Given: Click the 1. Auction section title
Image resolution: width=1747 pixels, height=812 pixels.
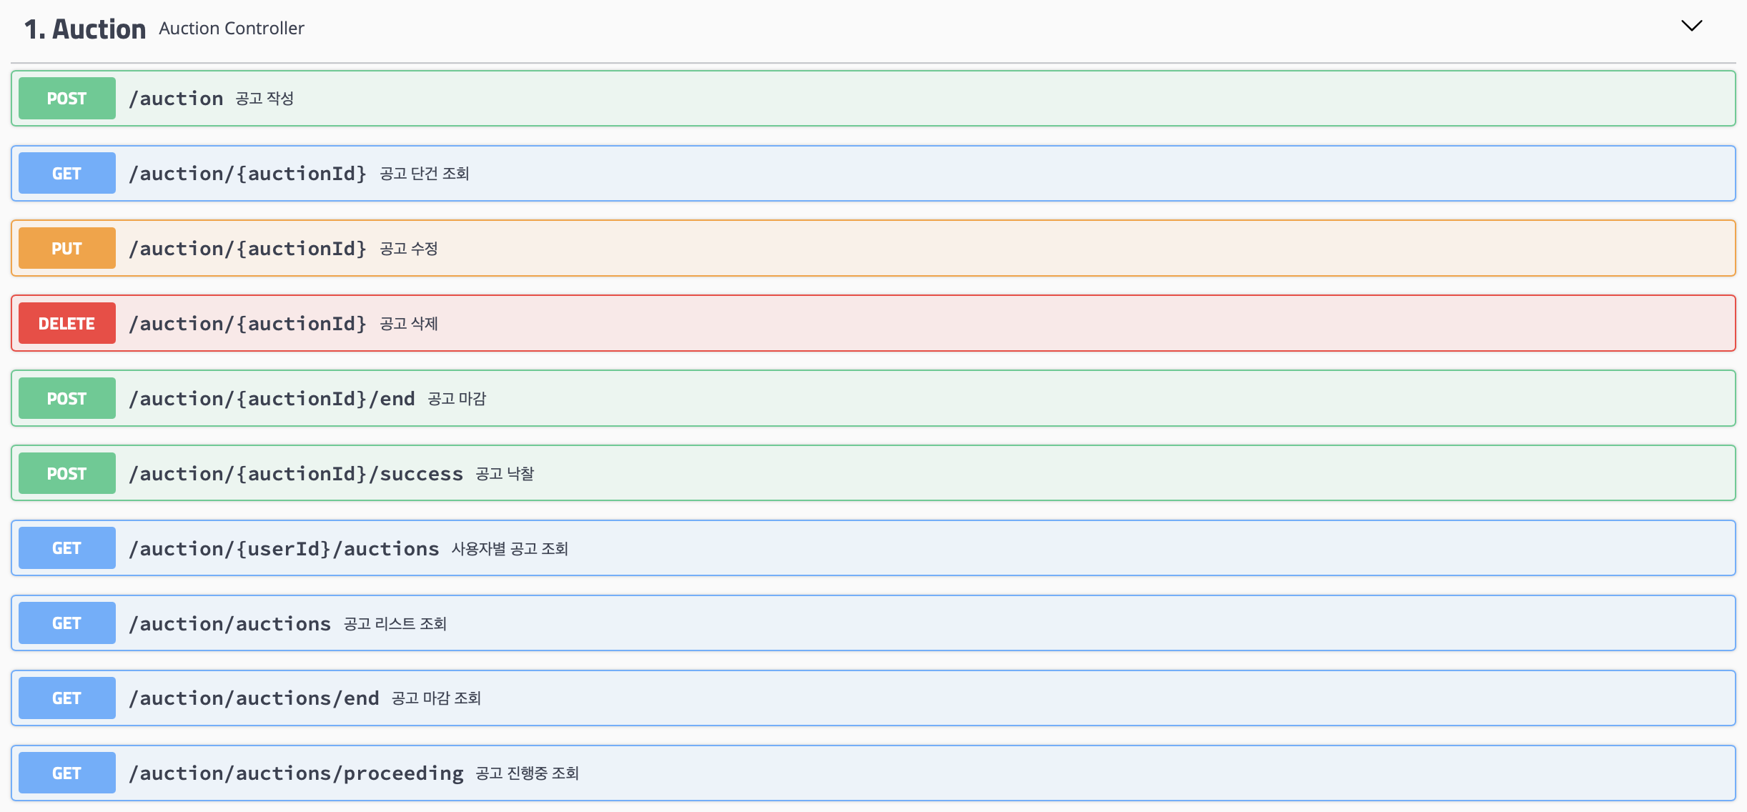Looking at the screenshot, I should (85, 29).
